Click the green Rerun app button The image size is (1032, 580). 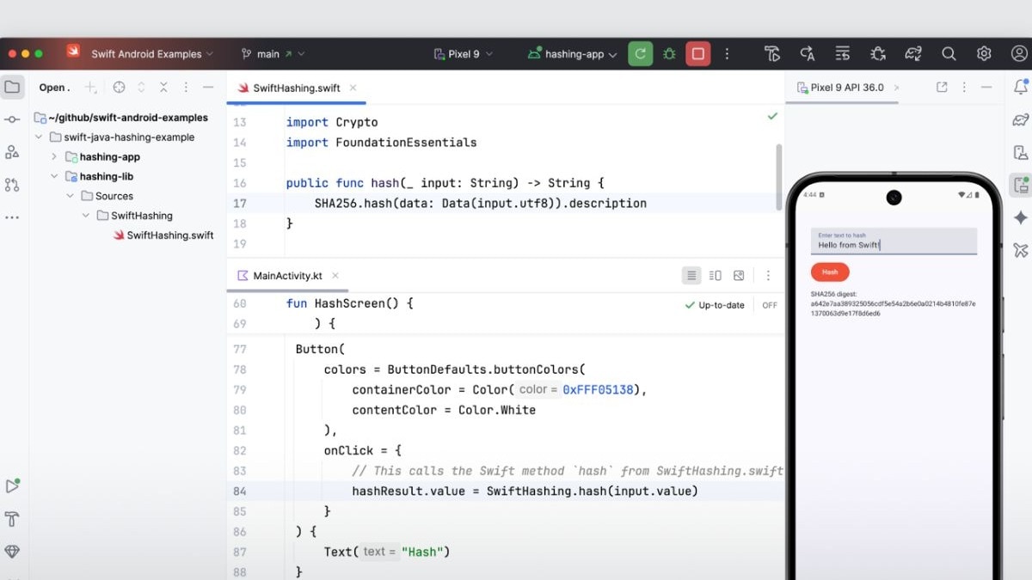tap(640, 54)
